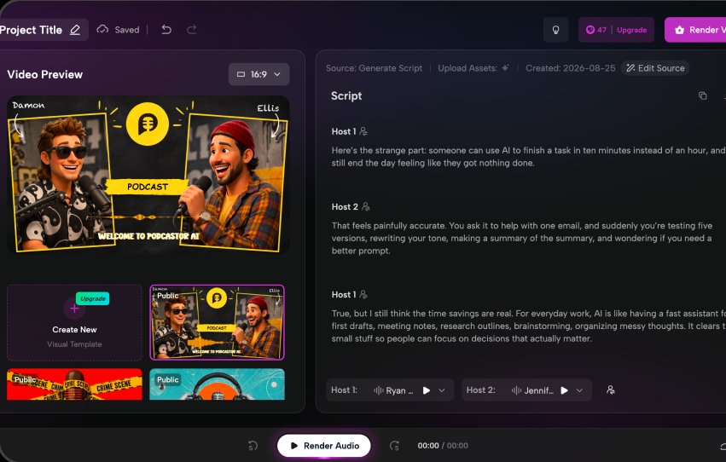Click the paragraph starting Here's the strange part
This screenshot has width=726, height=462.
(x=528, y=156)
